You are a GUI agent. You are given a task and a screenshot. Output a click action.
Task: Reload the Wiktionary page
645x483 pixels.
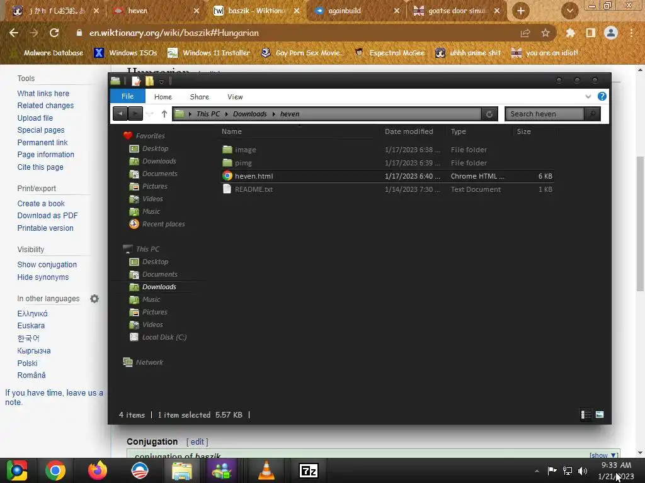(54, 33)
